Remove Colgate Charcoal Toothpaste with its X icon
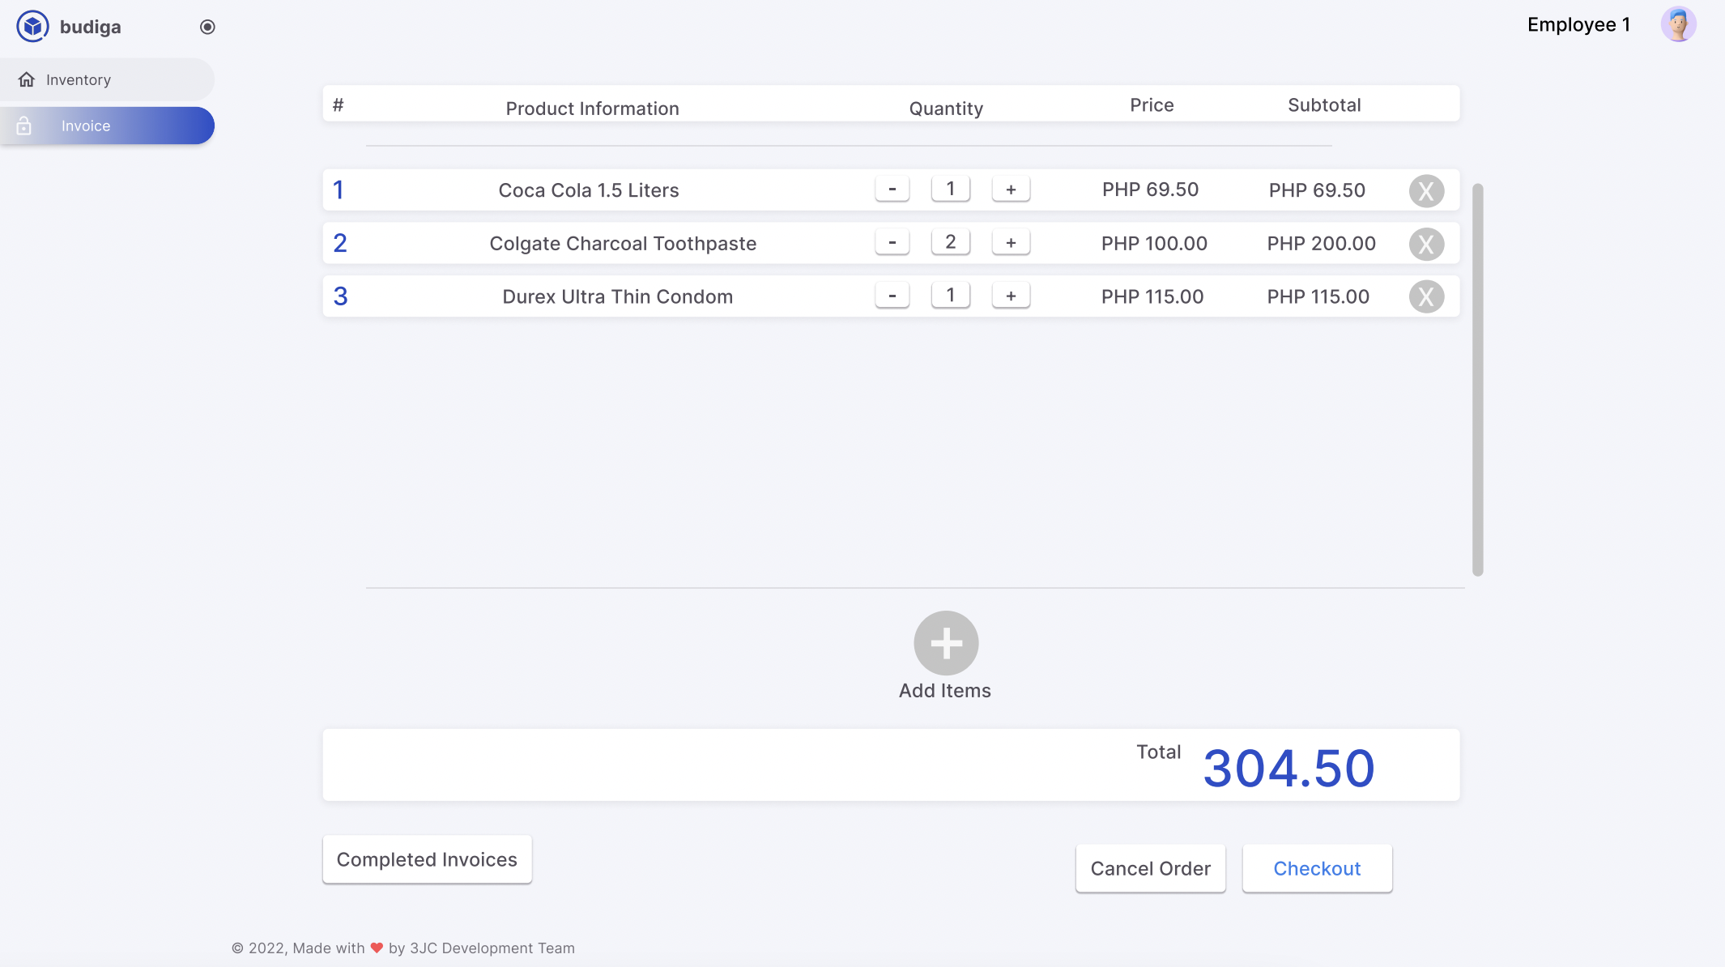 click(1426, 244)
